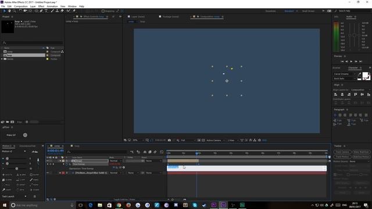Select the Horizontal Type tool
The height and width of the screenshot is (209, 372).
click(46, 11)
